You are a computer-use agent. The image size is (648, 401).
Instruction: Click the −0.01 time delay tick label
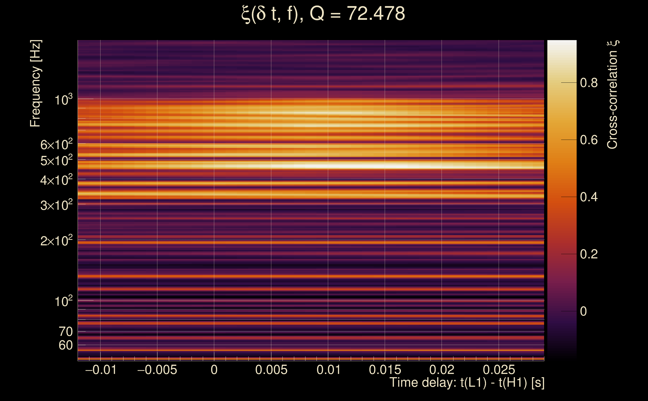(101, 370)
